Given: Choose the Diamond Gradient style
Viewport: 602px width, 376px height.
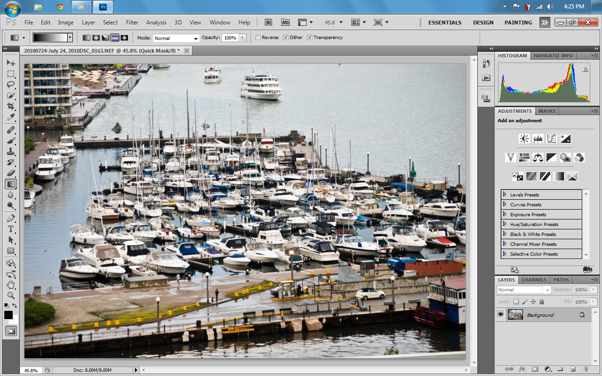Looking at the screenshot, I should click(x=125, y=38).
